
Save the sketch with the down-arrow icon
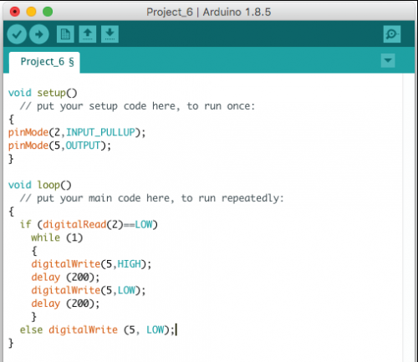pyautogui.click(x=110, y=34)
